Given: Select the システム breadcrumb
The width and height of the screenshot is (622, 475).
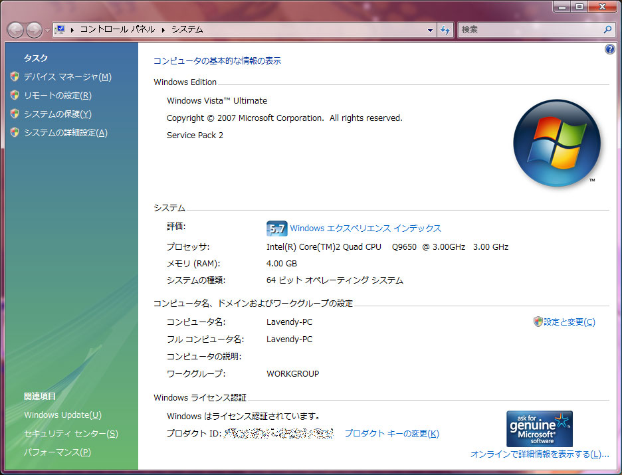Looking at the screenshot, I should 187,29.
